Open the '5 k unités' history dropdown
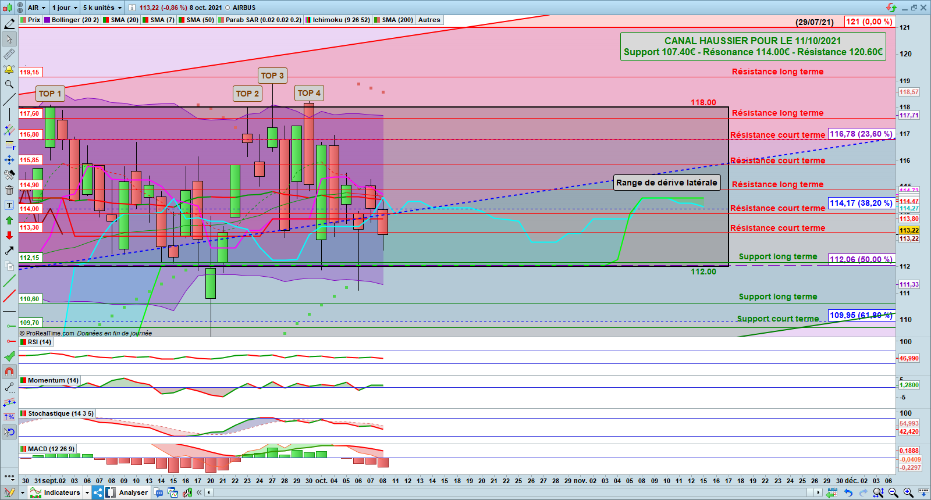 (102, 8)
